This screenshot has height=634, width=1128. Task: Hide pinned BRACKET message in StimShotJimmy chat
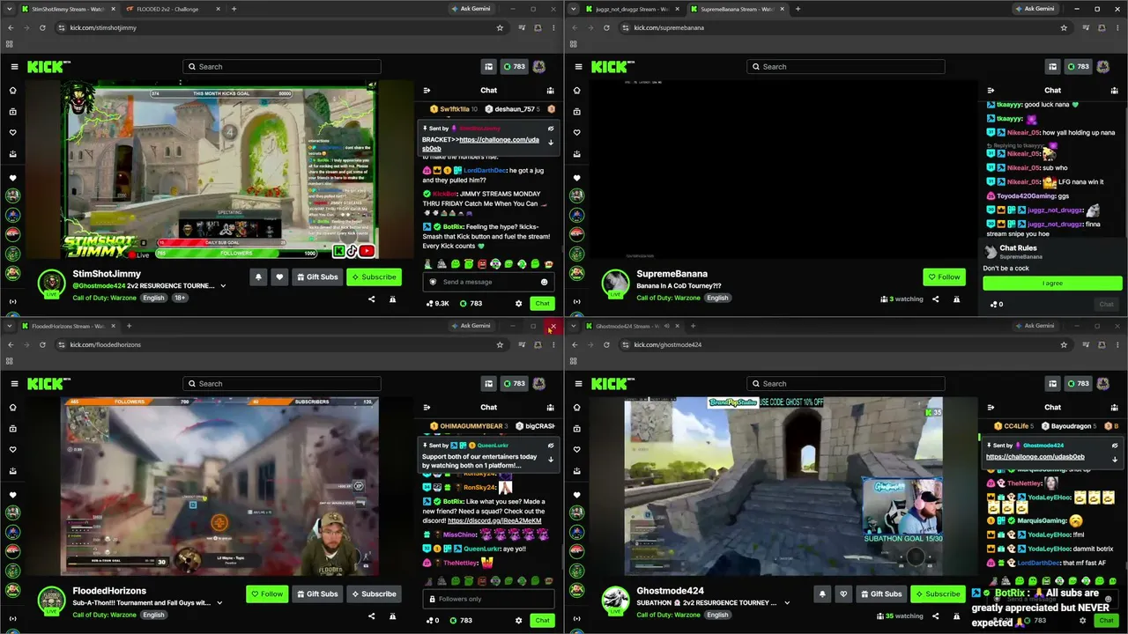tap(551, 129)
